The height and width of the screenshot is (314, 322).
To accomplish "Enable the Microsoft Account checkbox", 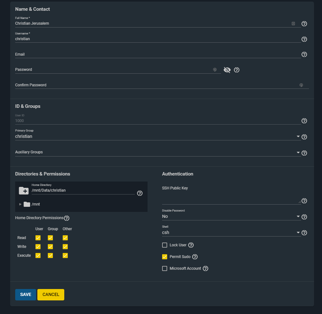I will tap(165, 268).
